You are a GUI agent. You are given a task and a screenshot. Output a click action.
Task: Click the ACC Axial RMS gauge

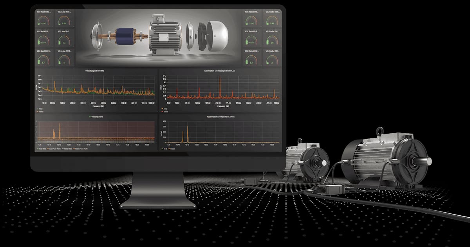point(44,20)
